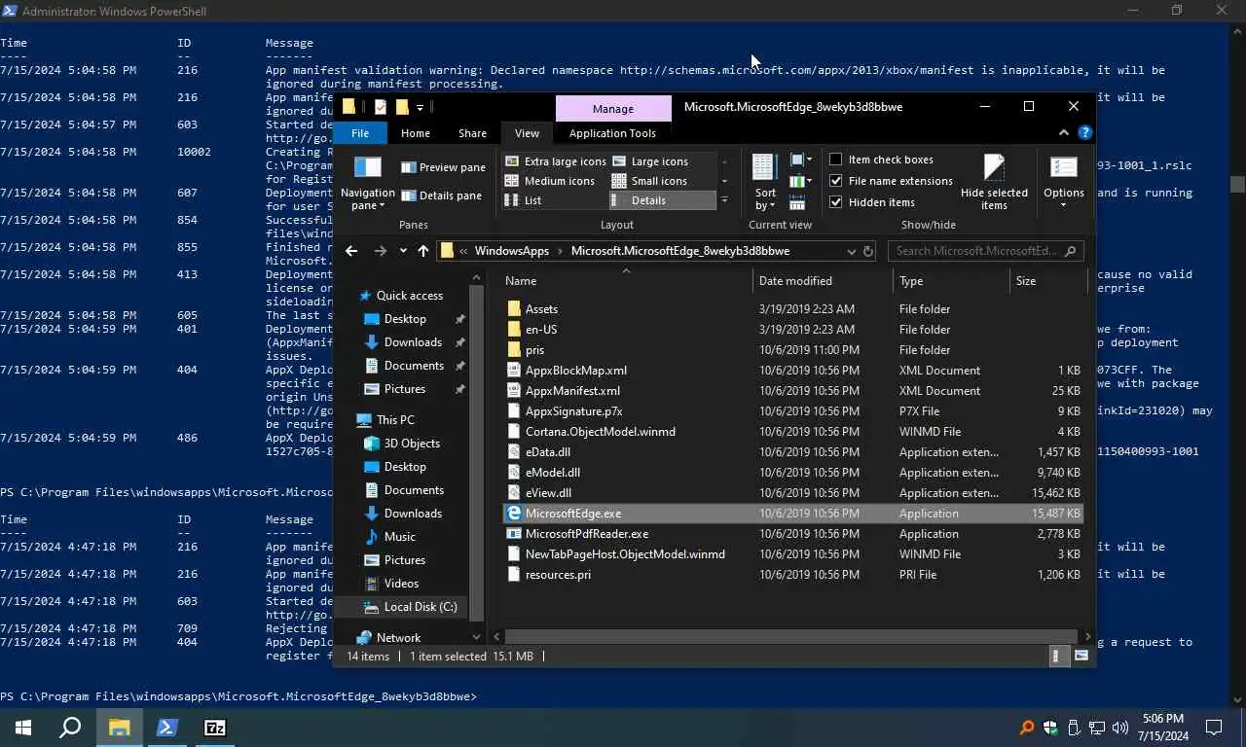
Task: Switch to large thumbnails view button
Action: pos(1081,657)
